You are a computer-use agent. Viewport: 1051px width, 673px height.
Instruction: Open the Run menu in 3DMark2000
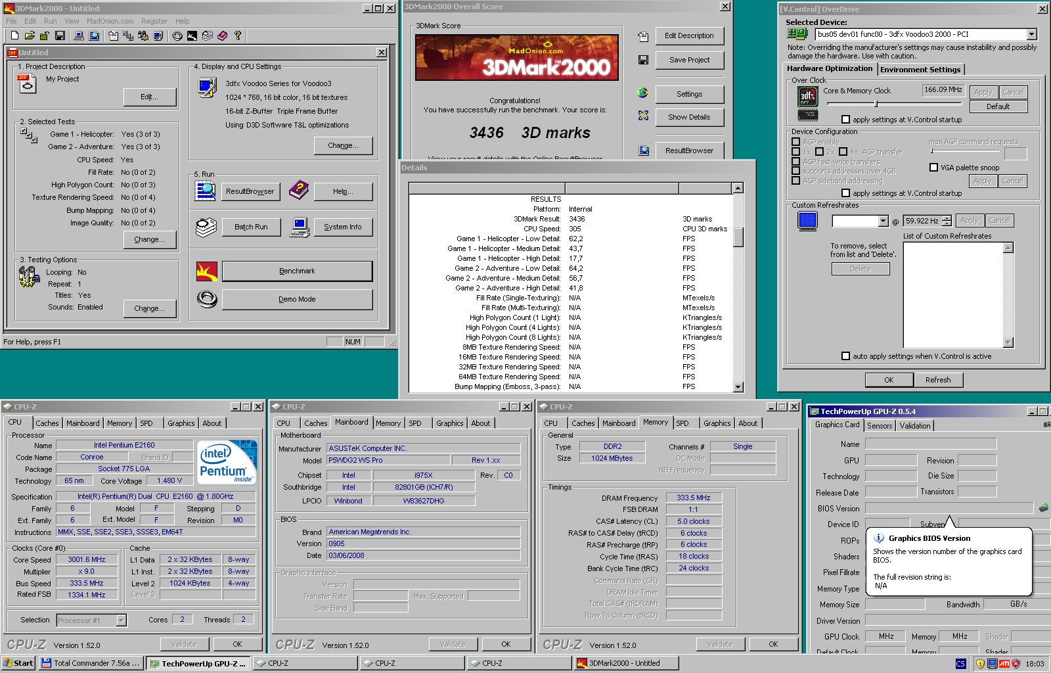(50, 21)
